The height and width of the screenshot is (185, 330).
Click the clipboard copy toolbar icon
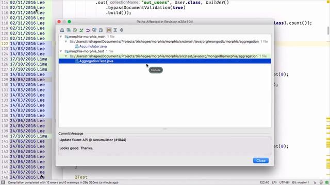click(101, 30)
